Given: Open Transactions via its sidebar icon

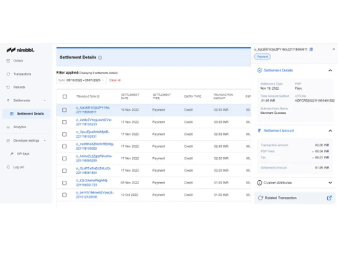Looking at the screenshot, I should [x=8, y=74].
